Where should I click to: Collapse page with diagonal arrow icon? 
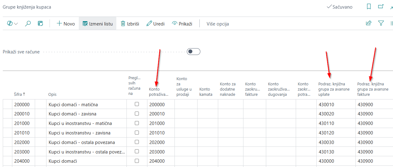point(391,7)
